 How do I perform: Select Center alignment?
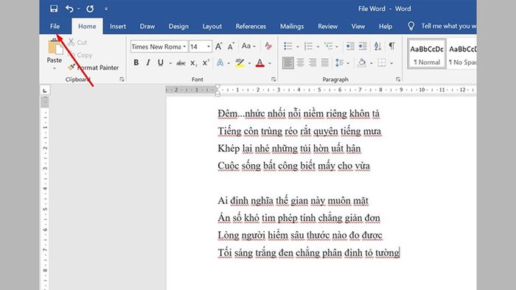tap(300, 63)
